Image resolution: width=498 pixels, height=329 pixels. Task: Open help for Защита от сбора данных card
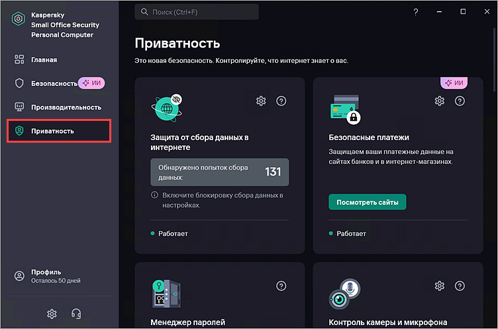281,101
